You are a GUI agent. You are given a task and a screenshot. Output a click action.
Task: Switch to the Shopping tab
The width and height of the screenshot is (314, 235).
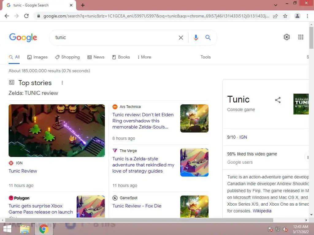click(x=67, y=57)
